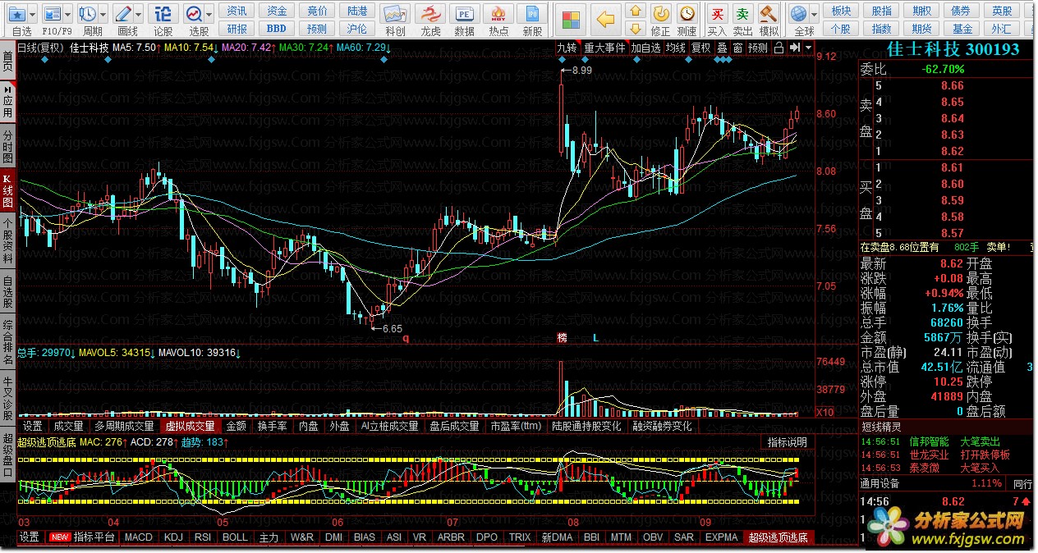
Task: Click the 周期 clock icon
Action: (87, 14)
